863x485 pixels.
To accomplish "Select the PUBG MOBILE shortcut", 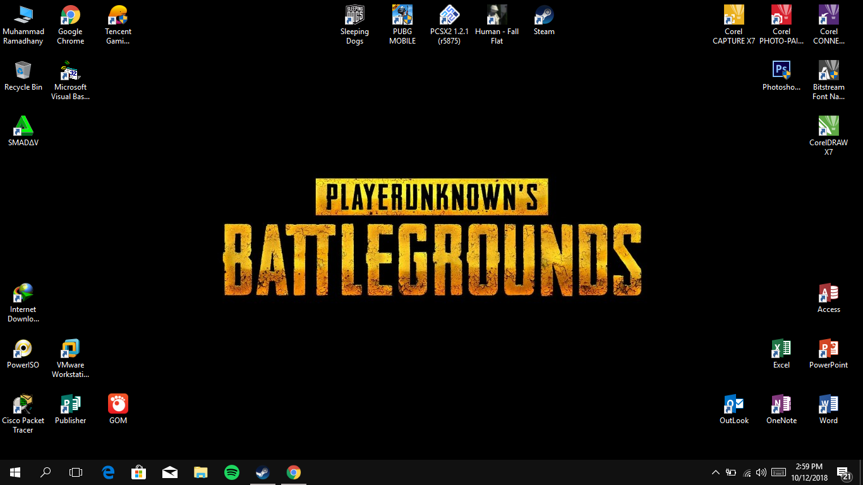I will 402,25.
